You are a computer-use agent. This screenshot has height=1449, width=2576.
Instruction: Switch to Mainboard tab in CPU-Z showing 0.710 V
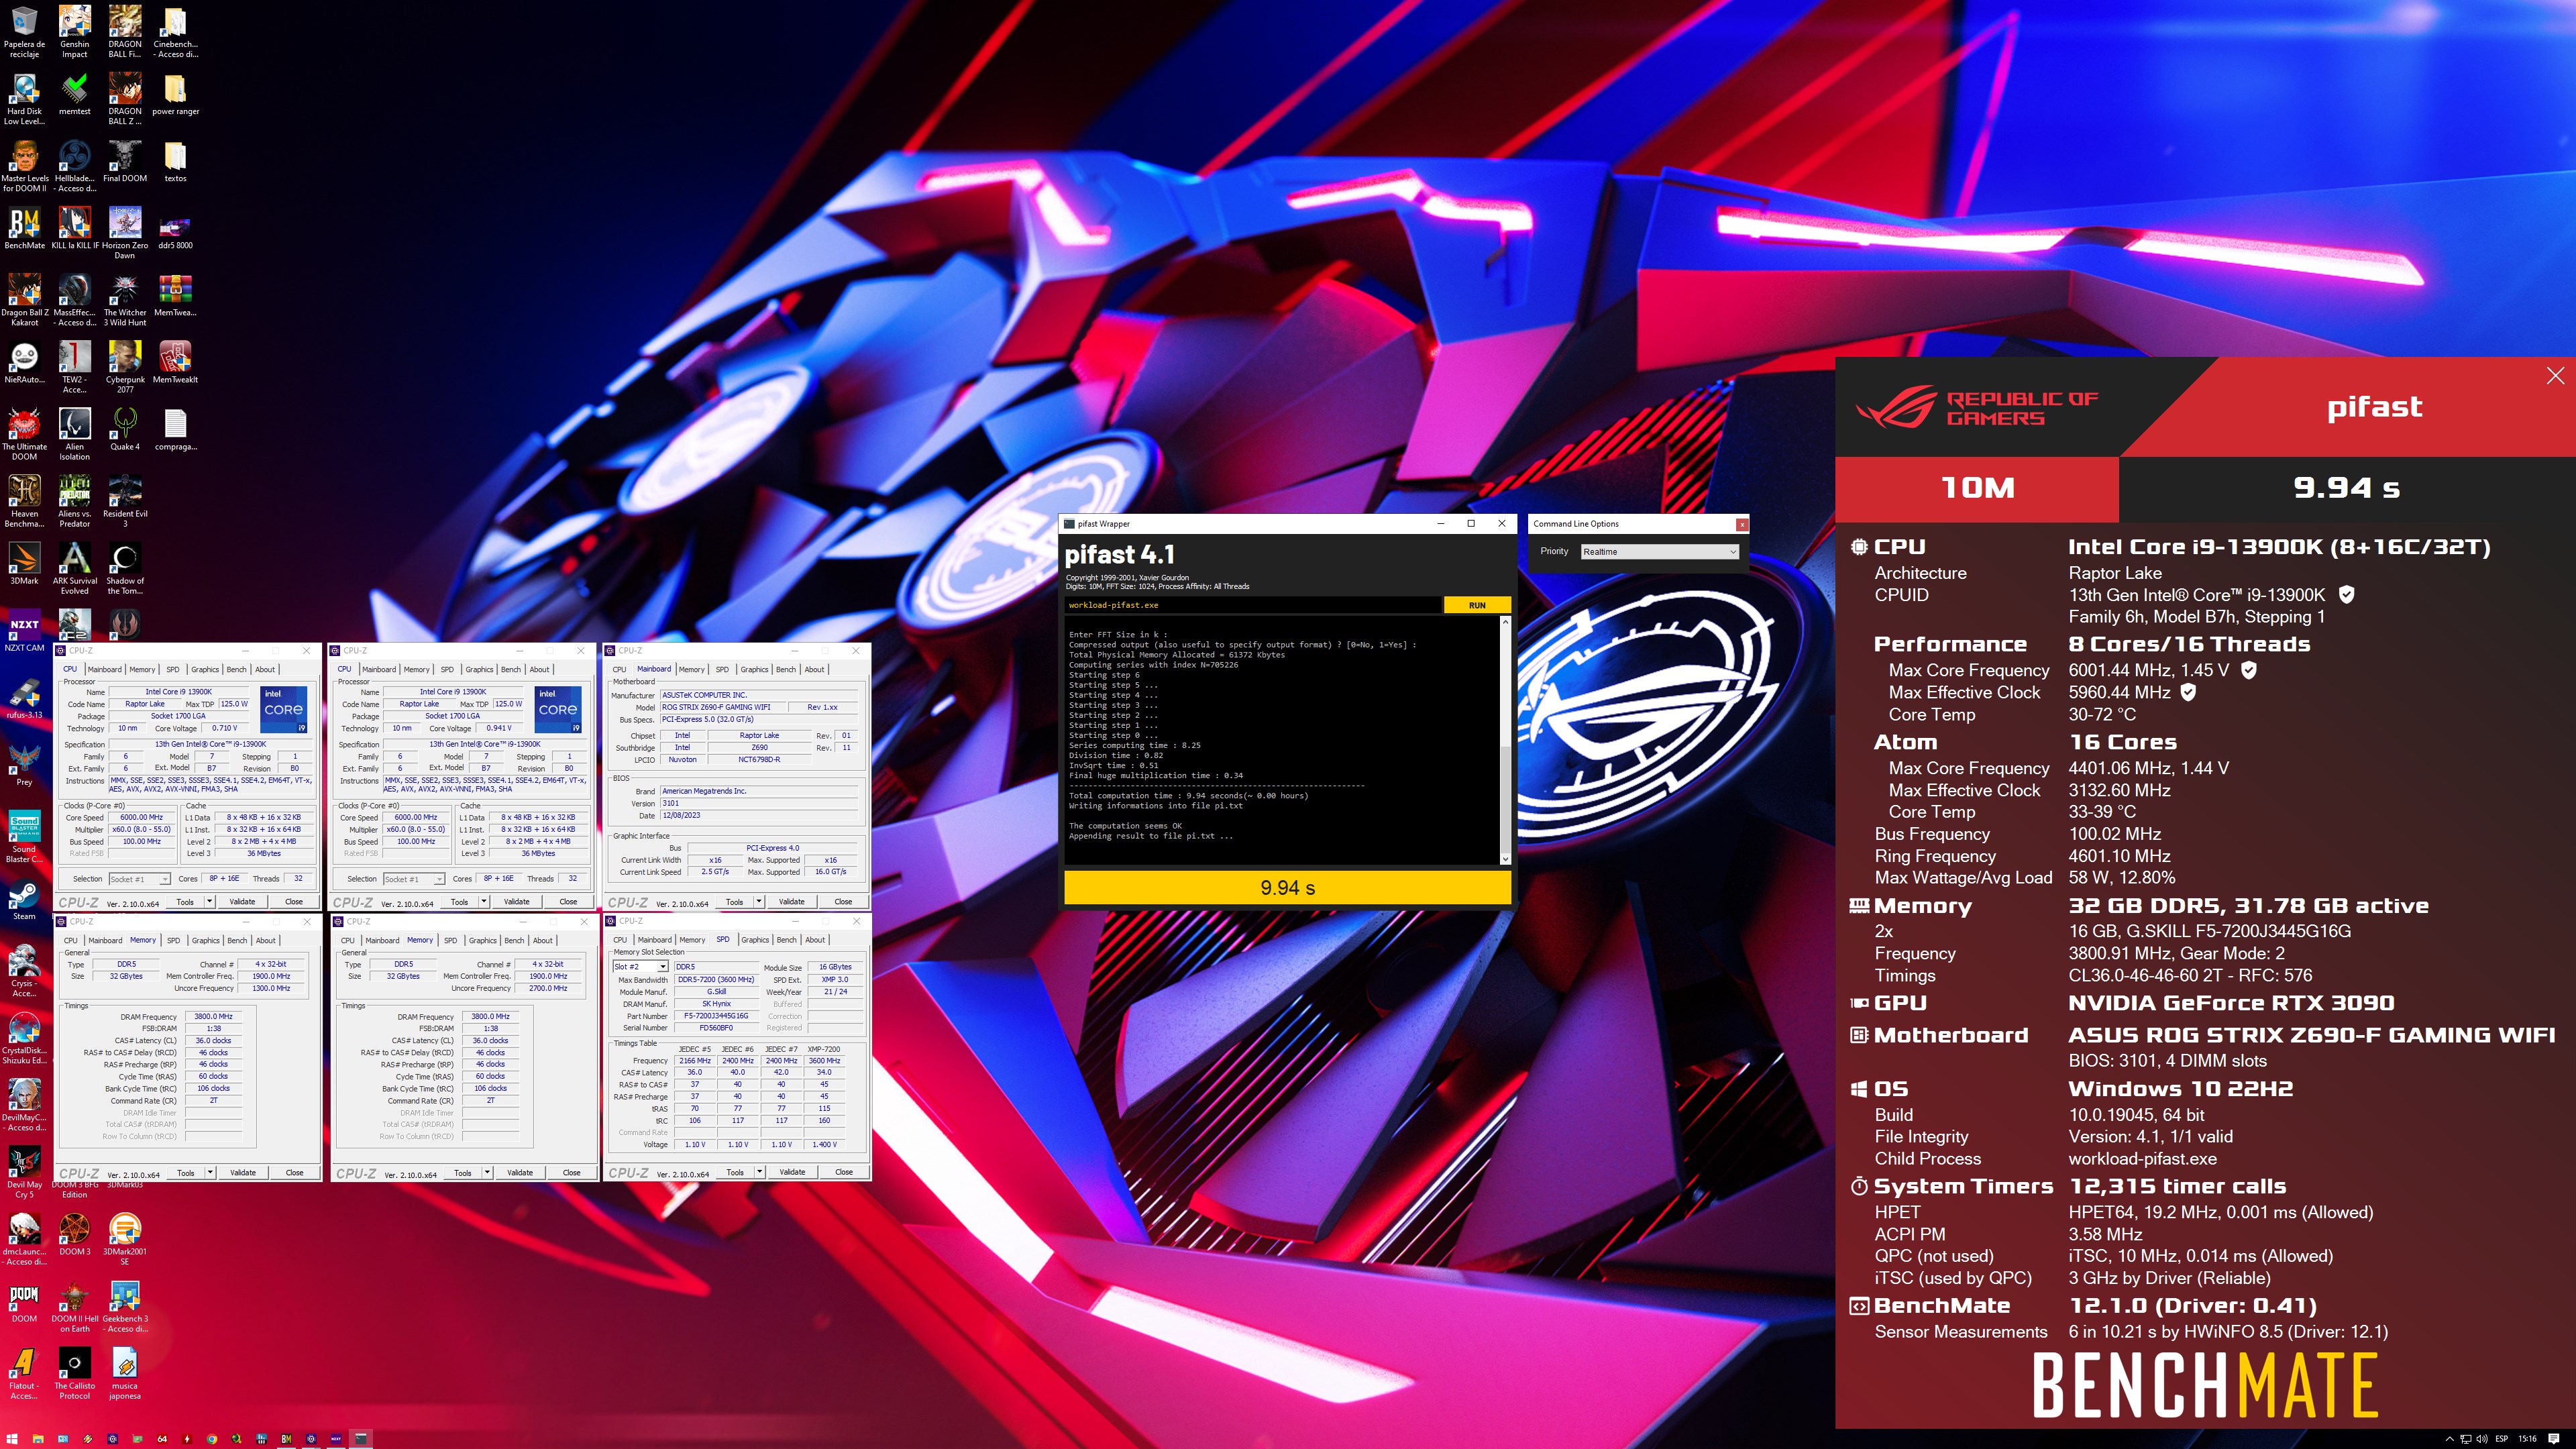coord(104,669)
